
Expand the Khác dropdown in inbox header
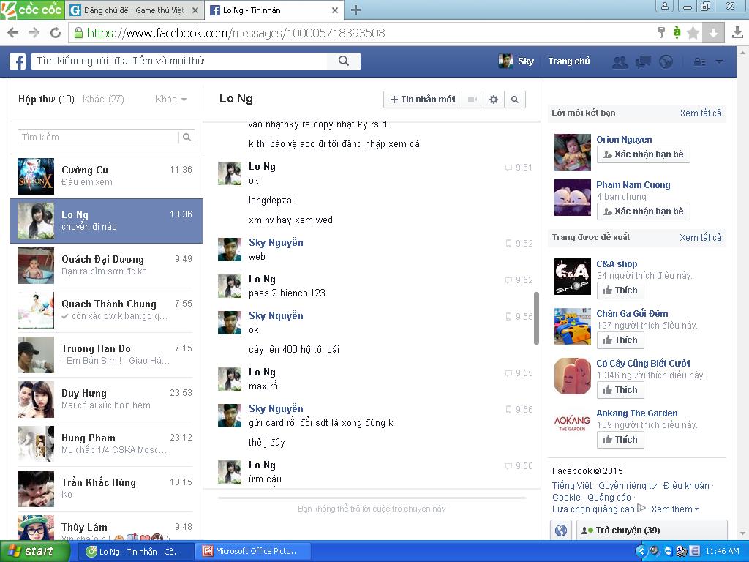[170, 99]
